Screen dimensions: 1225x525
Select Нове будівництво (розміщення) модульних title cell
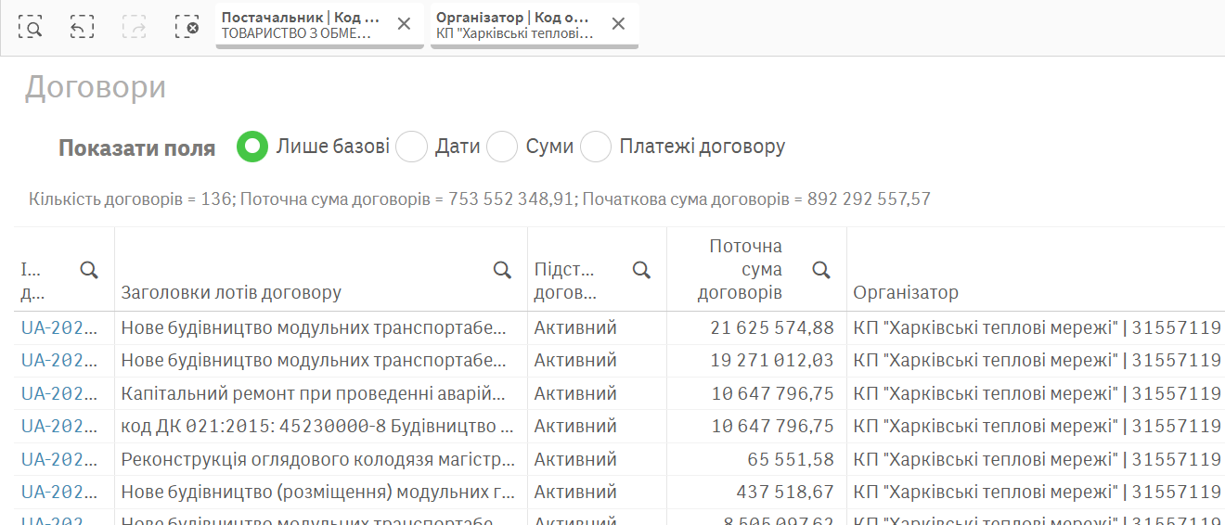(320, 492)
